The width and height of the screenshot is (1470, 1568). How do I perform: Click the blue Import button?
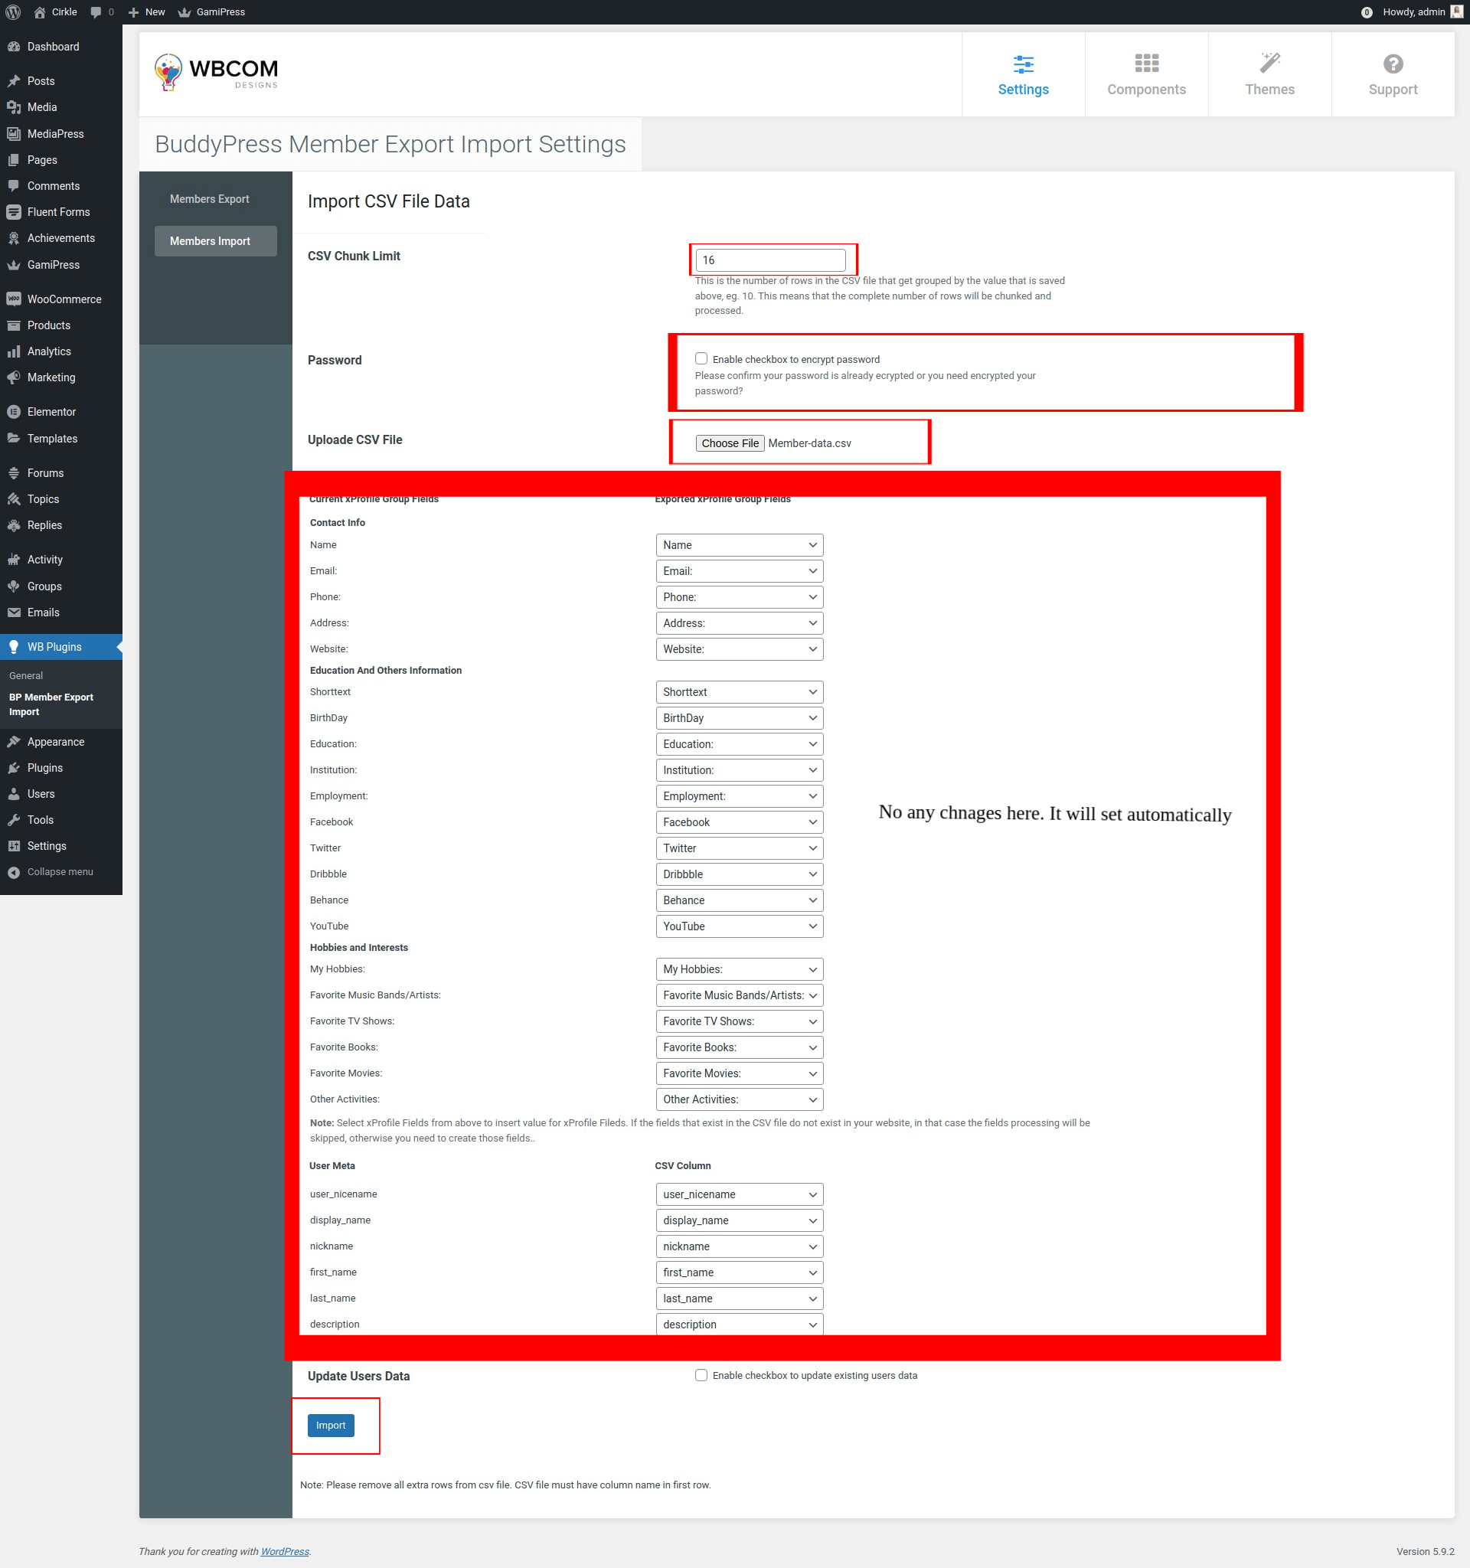(x=331, y=1426)
